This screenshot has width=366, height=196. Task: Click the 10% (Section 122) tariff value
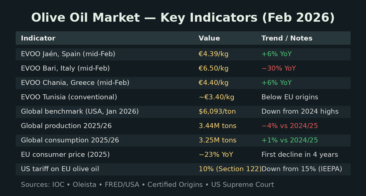click(x=230, y=169)
